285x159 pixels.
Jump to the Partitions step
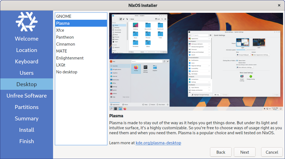27,107
